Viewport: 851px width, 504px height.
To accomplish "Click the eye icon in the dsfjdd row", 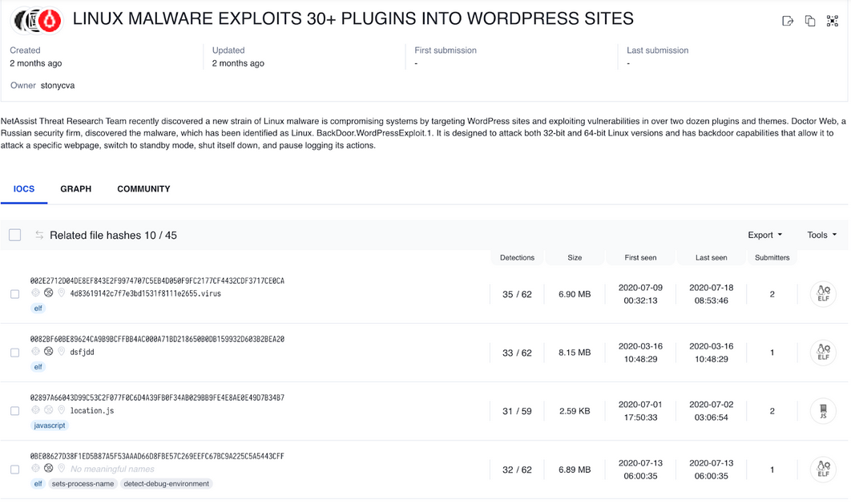I will tap(35, 352).
